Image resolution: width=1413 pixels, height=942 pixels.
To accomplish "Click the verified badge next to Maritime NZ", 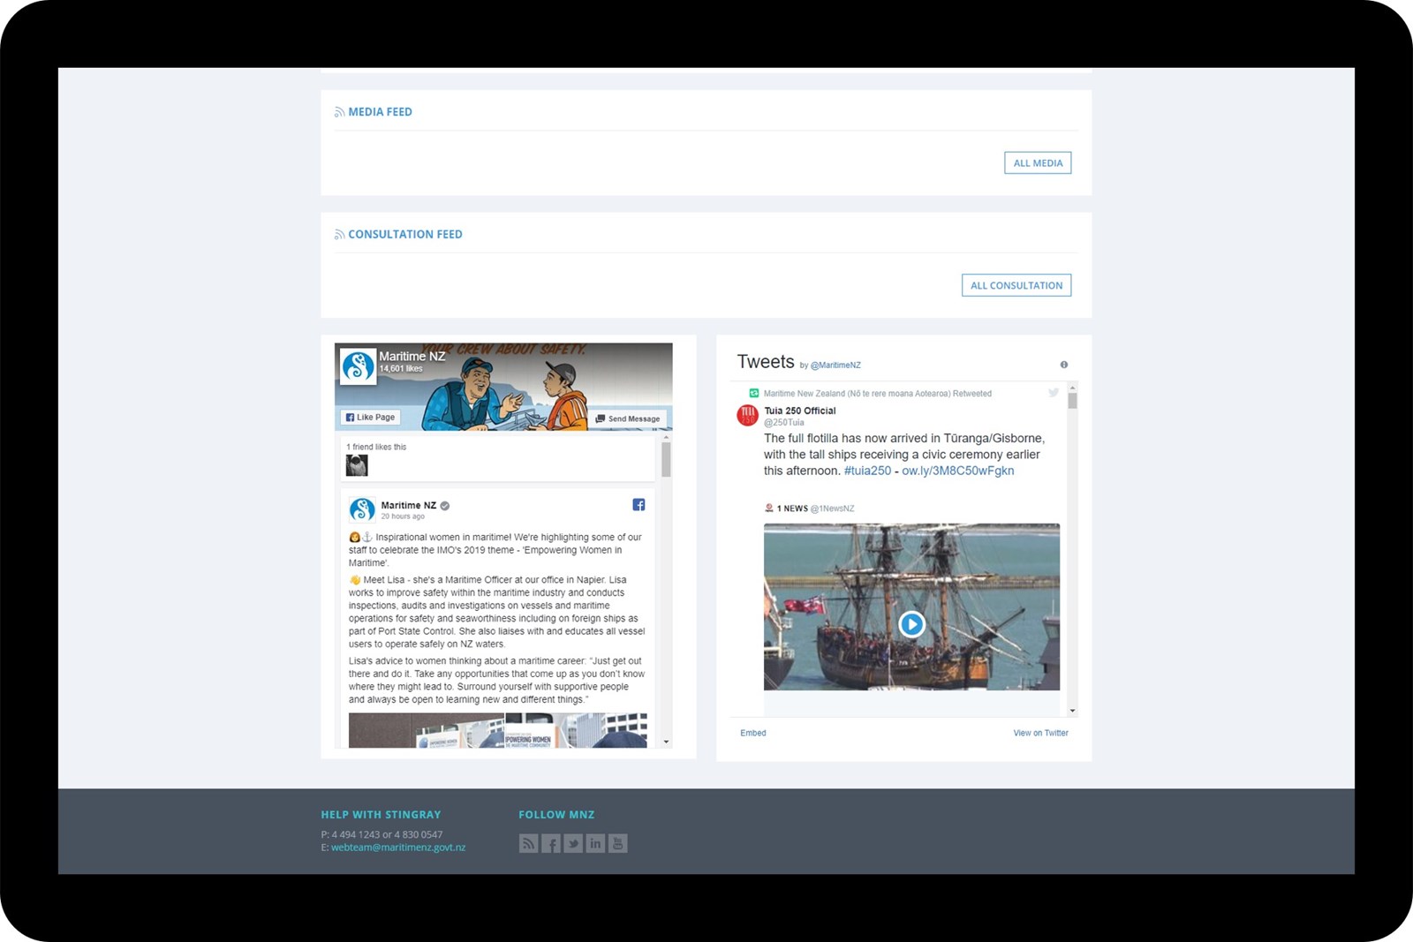I will point(445,506).
